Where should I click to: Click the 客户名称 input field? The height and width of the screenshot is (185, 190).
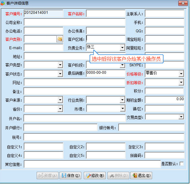click(x=105, y=14)
